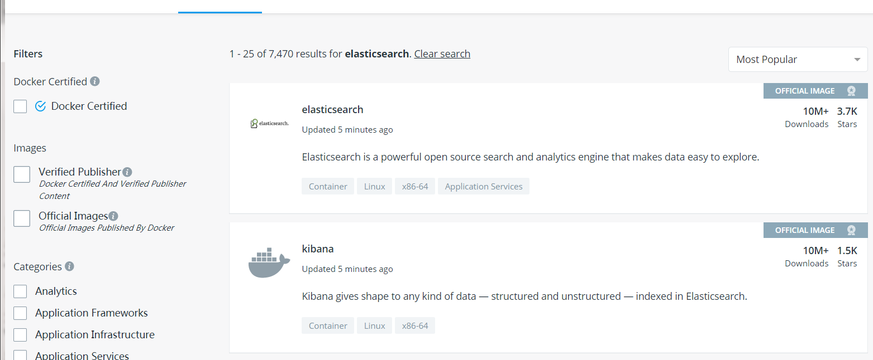Click the sort dropdown arrow
873x360 pixels.
pos(857,60)
